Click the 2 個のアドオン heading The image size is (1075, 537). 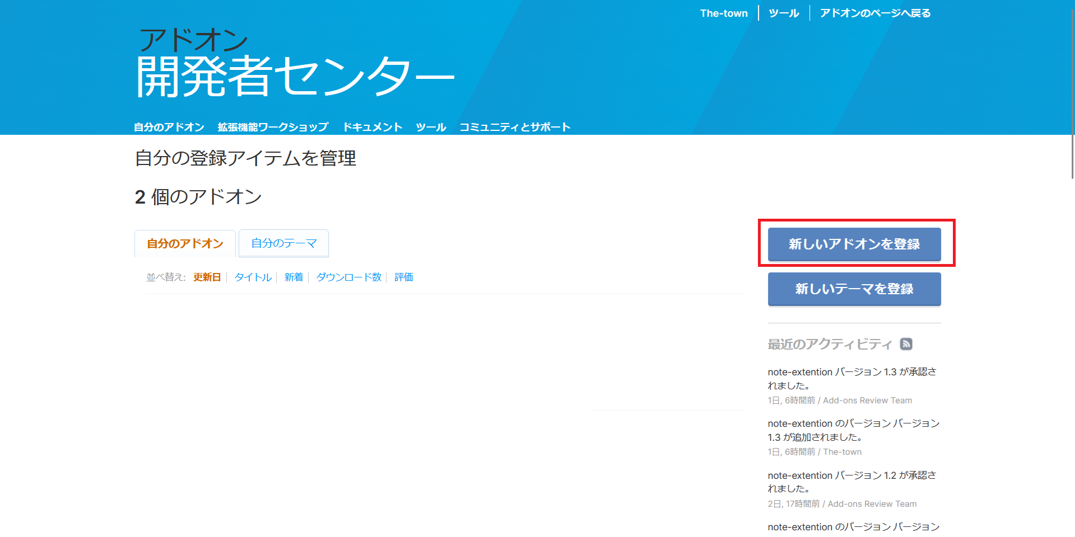pyautogui.click(x=198, y=197)
